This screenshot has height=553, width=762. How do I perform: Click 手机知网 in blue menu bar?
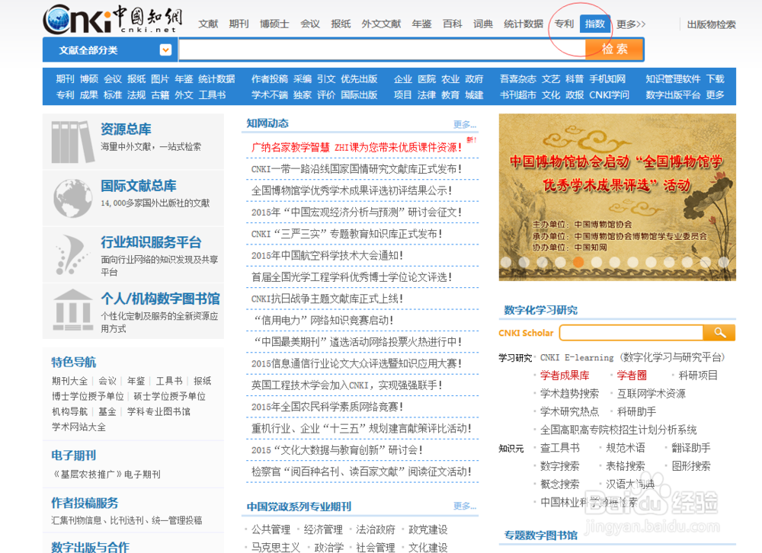[x=607, y=78]
